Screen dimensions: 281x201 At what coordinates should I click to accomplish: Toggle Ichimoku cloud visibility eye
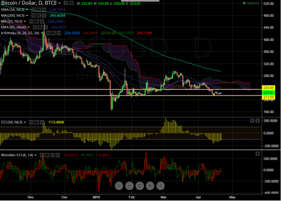[48, 33]
